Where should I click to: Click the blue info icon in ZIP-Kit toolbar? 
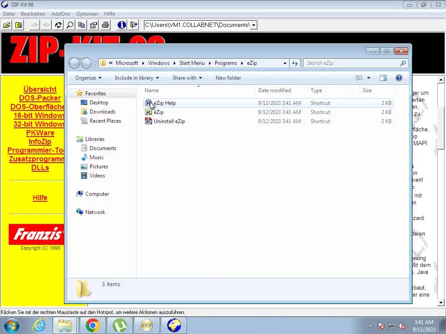pyautogui.click(x=122, y=25)
